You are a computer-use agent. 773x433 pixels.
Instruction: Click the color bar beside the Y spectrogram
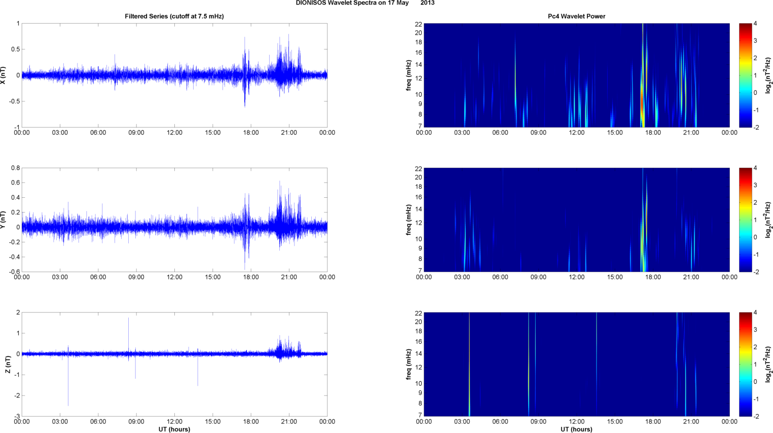(x=745, y=220)
